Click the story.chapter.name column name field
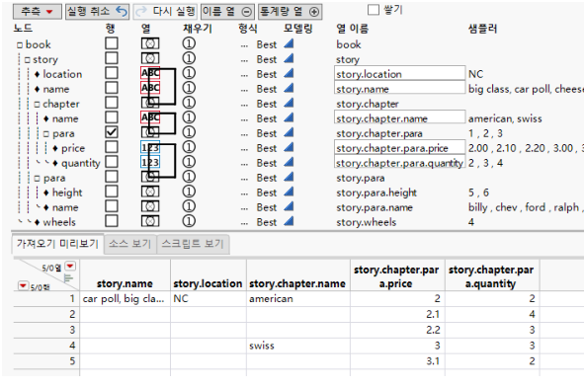This screenshot has width=584, height=387. pyautogui.click(x=399, y=117)
